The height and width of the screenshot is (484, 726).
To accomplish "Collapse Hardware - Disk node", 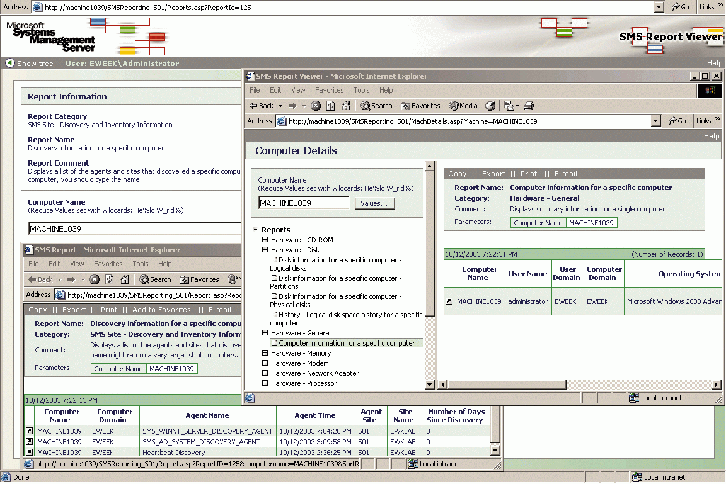I will click(x=265, y=250).
